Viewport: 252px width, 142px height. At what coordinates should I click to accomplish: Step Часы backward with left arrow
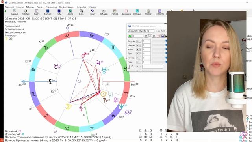click(137, 50)
